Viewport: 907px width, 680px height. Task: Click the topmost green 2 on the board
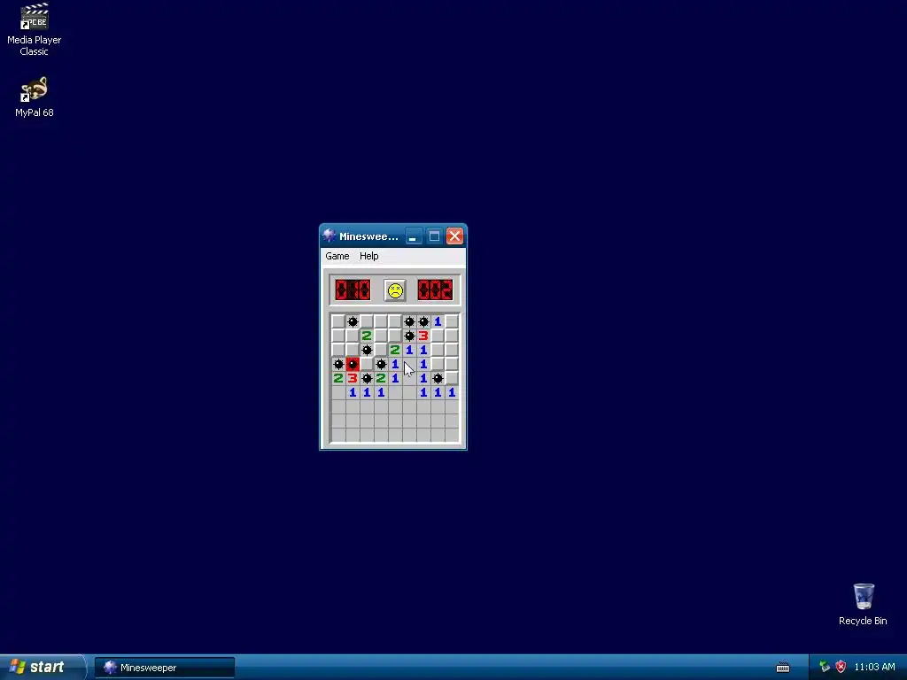[x=367, y=336]
